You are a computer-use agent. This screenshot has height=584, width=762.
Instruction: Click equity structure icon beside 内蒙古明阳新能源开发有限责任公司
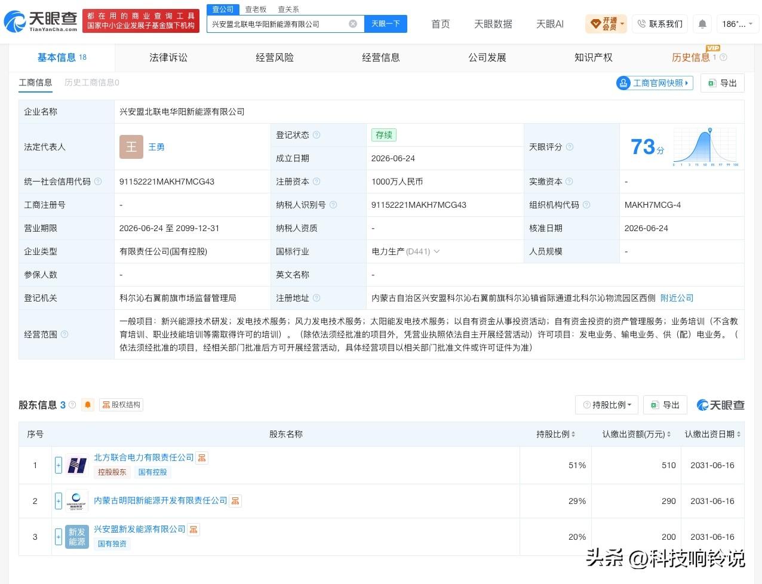pyautogui.click(x=235, y=501)
